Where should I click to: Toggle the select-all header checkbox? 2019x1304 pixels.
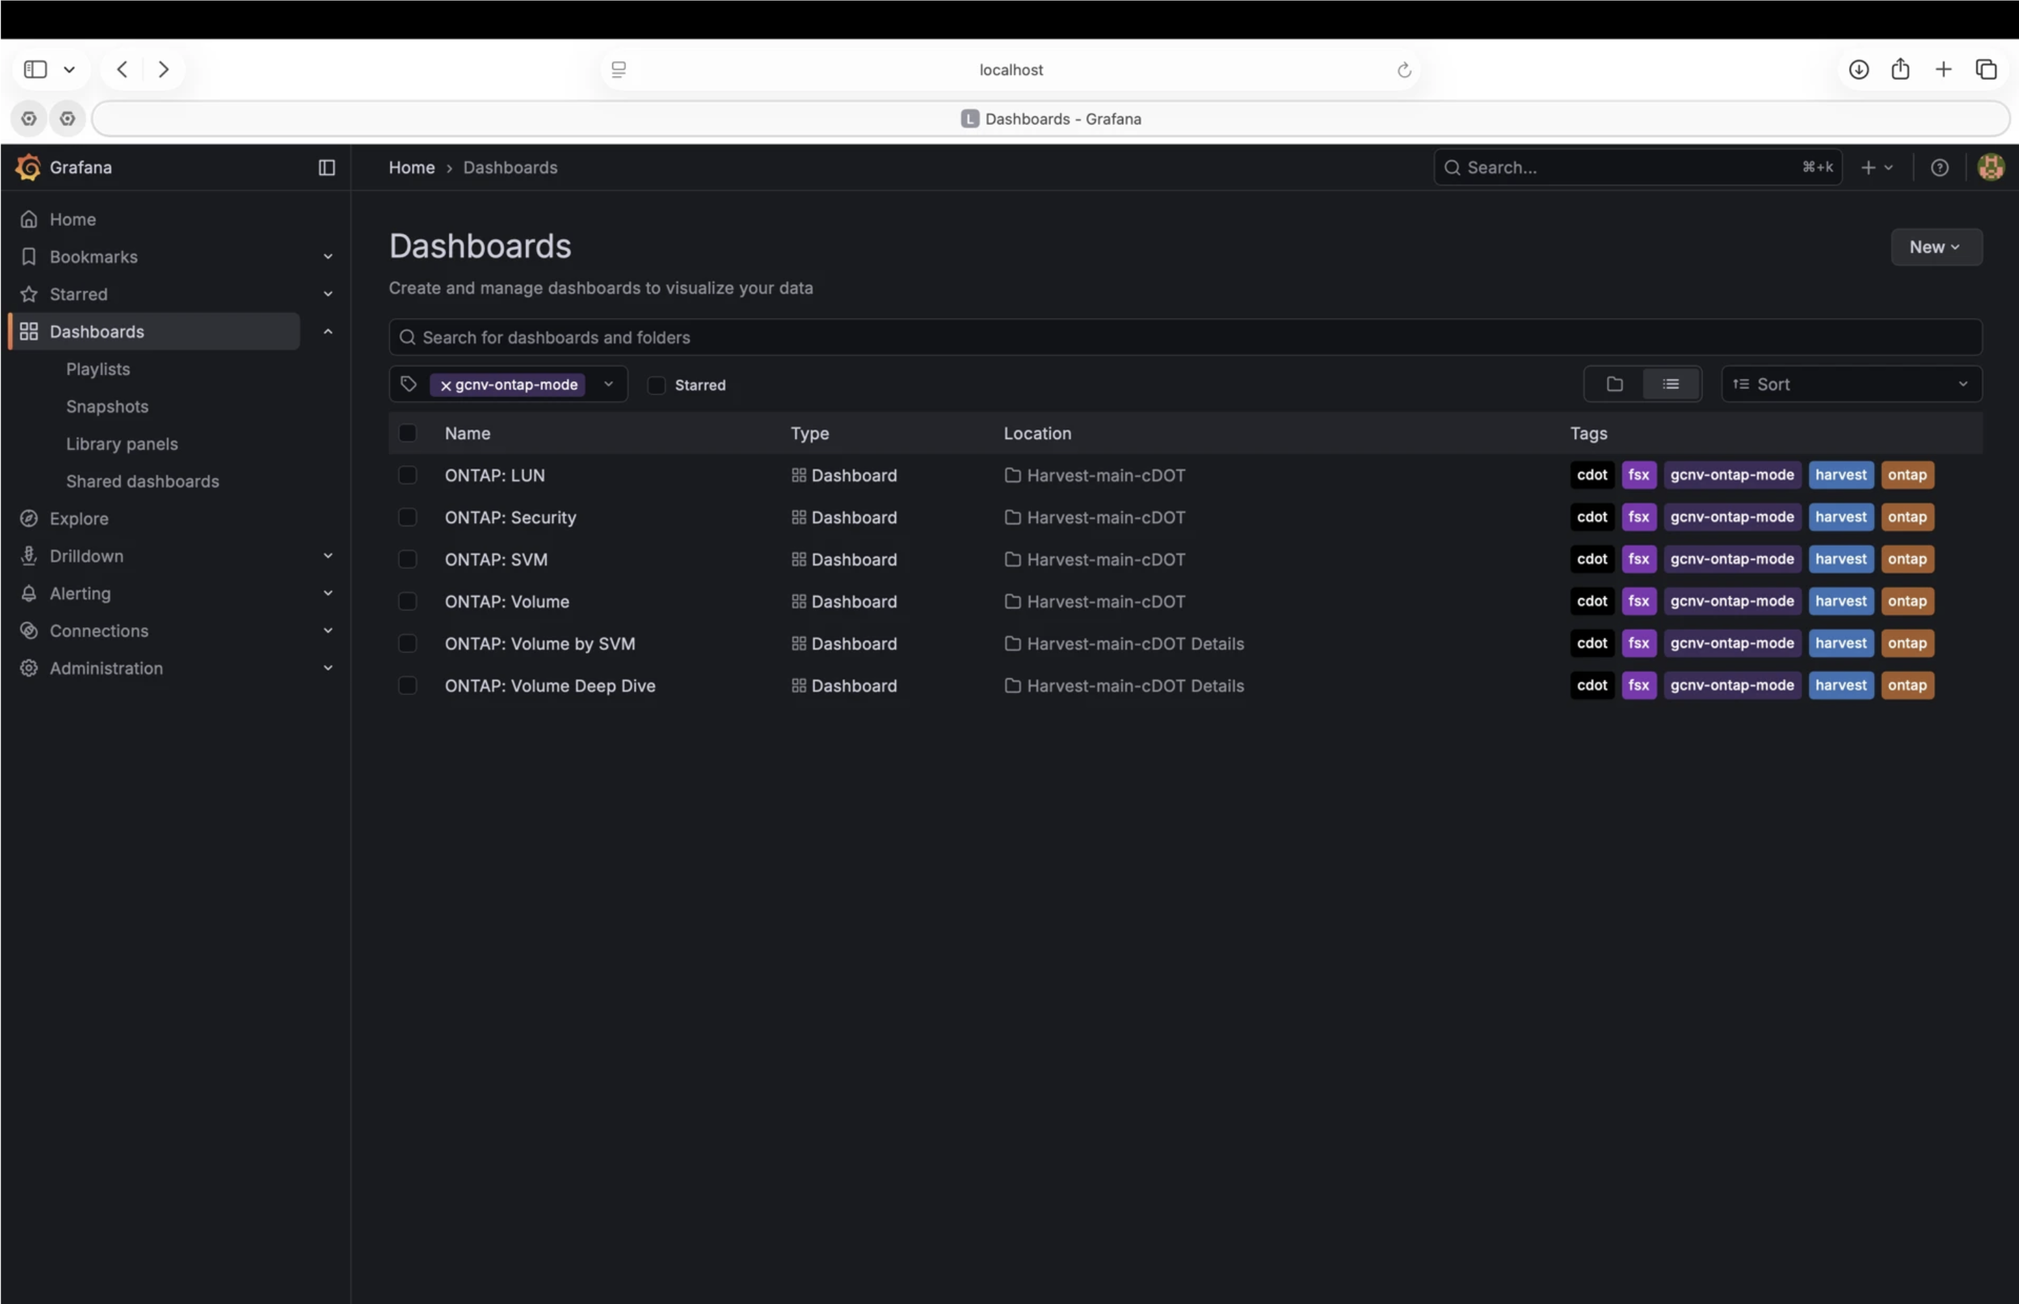pos(407,433)
